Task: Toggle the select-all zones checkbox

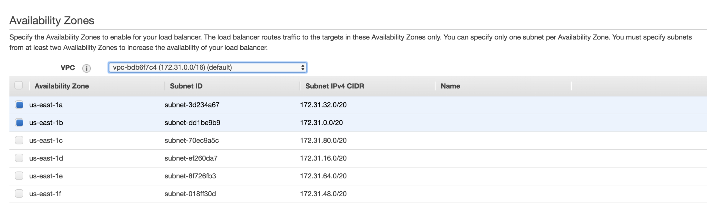Action: click(19, 85)
